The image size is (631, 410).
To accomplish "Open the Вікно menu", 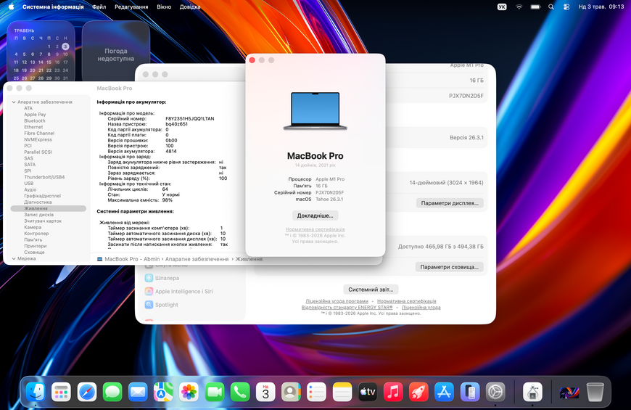I will 164,7.
